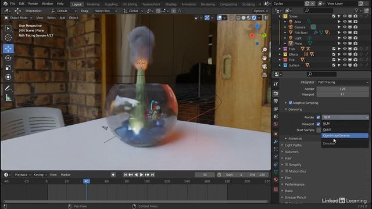Select the Transform tool
372x209 pixels.
pos(8,77)
